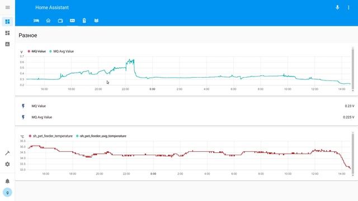358x201 pixels.
Task: Click the MQ chart peak near 22:00
Action: coord(130,61)
